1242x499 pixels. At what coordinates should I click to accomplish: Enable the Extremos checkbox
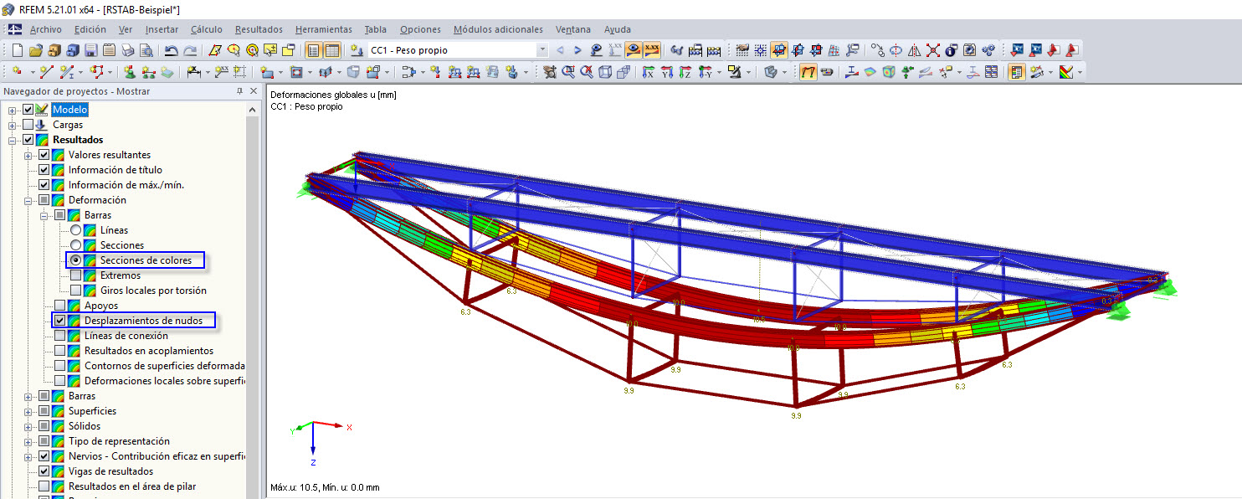point(76,275)
